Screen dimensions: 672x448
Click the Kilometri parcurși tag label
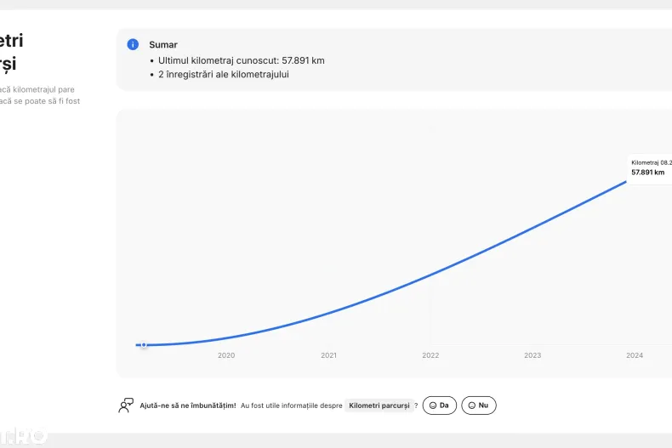pyautogui.click(x=379, y=405)
